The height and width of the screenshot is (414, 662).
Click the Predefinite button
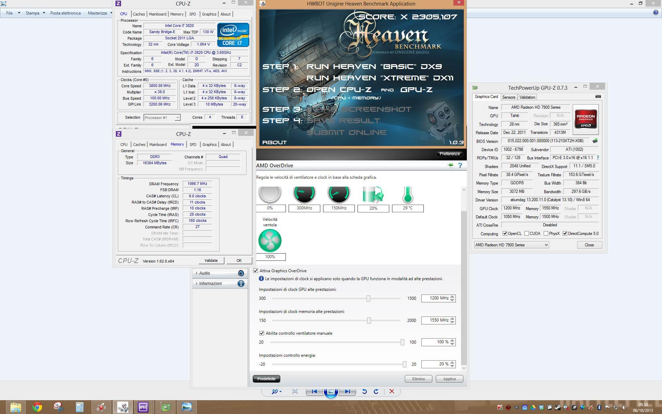point(267,379)
